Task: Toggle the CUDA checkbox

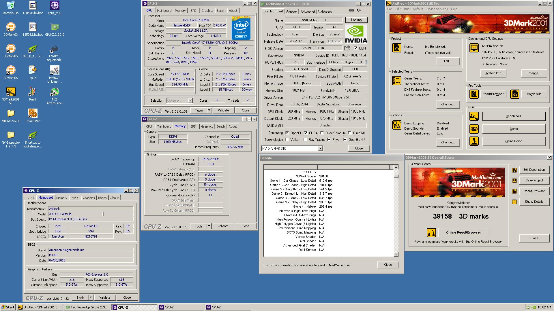Action: pos(306,133)
